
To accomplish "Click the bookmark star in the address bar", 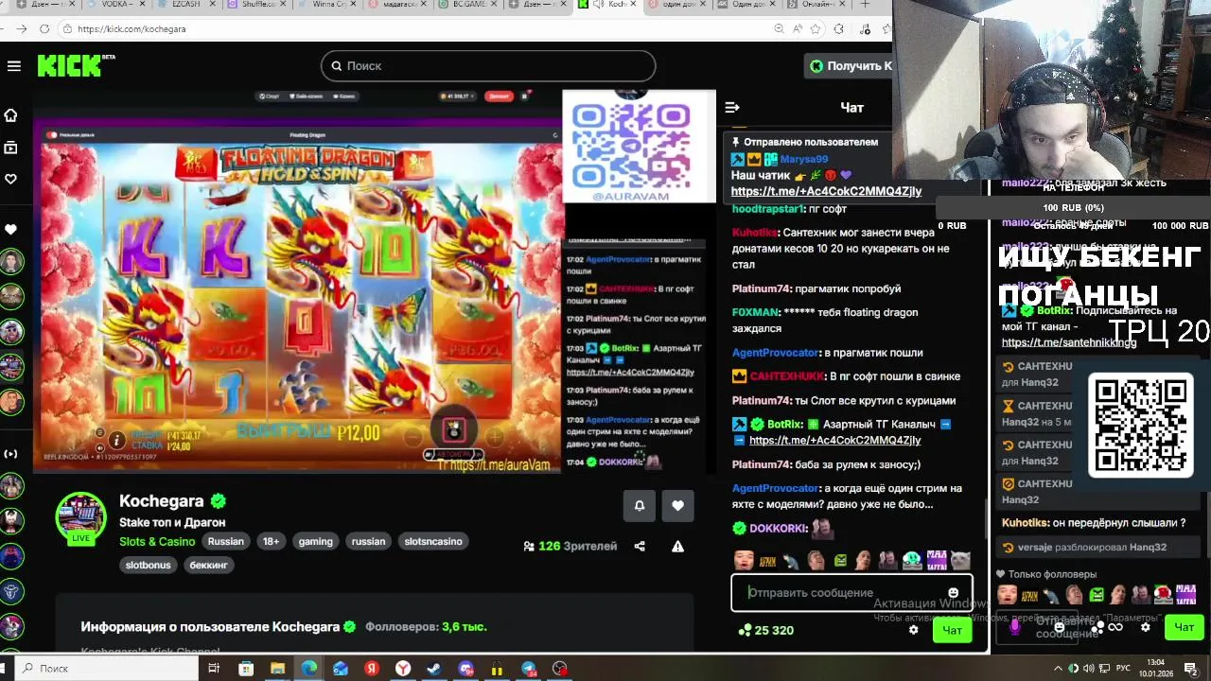I will pos(817,28).
